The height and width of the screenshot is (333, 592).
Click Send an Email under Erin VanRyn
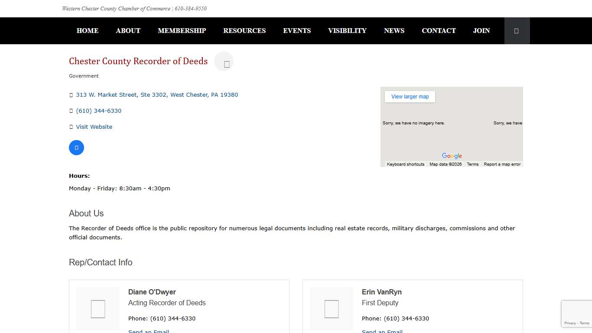[x=382, y=331]
